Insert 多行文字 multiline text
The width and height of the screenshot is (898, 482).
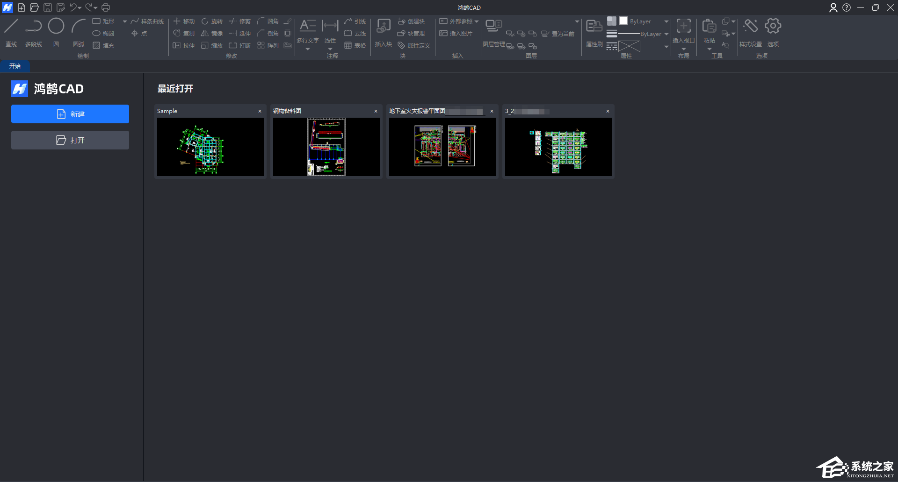click(x=308, y=31)
